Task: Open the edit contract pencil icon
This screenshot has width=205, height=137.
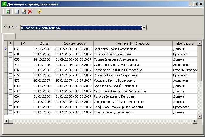Action: [x=24, y=12]
